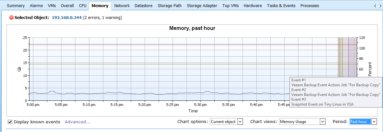Open Chart options dropdown
The image size is (383, 132).
tap(226, 122)
